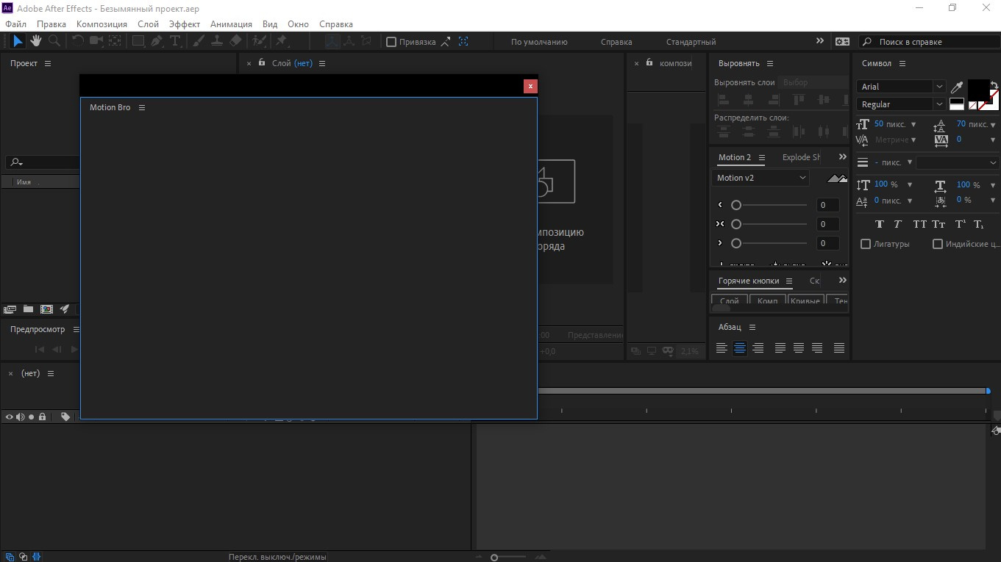1001x562 pixels.
Task: Select the Unified Camera tool
Action: click(96, 42)
